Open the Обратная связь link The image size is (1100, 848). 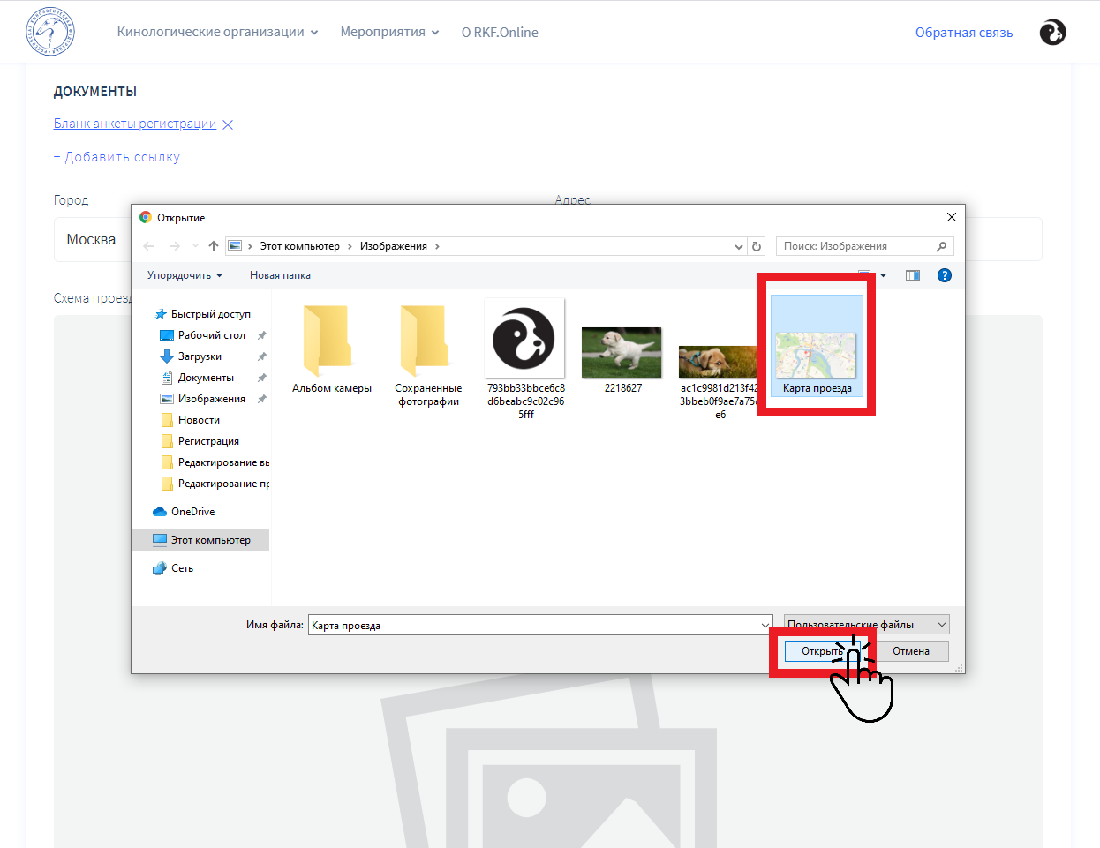click(964, 34)
